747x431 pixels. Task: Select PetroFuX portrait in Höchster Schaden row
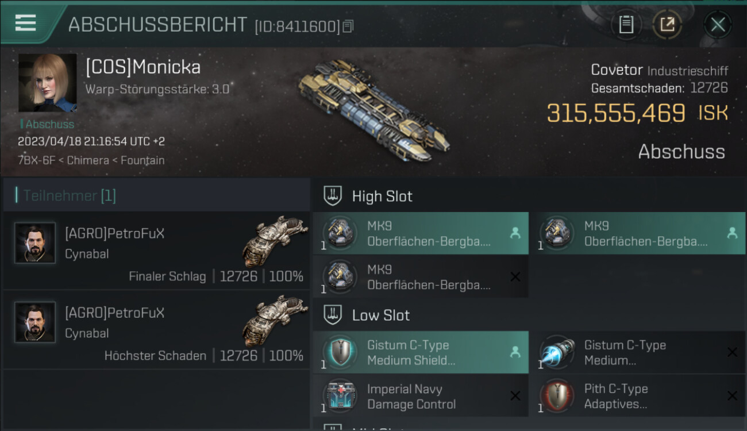point(35,322)
